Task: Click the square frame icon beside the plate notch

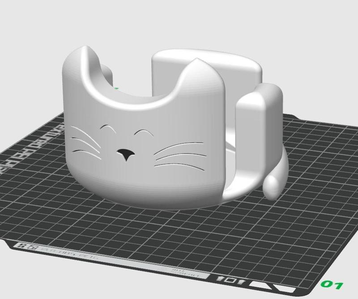Action: coord(230,281)
